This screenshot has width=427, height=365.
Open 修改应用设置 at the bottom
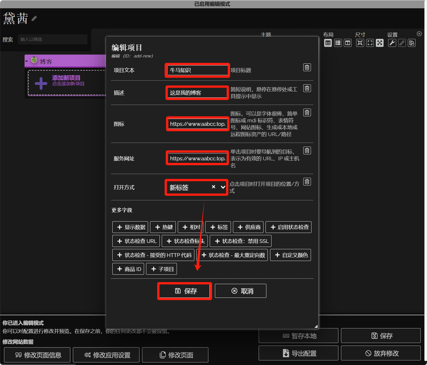click(106, 355)
